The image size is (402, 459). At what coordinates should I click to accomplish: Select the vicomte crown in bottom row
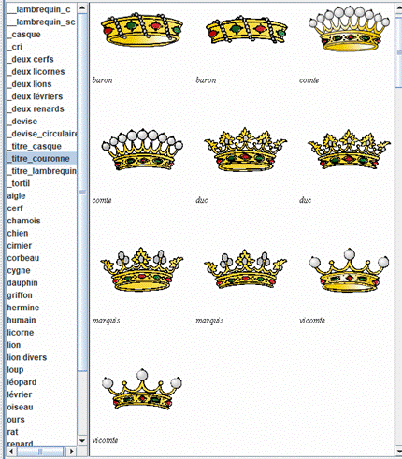[x=142, y=389]
